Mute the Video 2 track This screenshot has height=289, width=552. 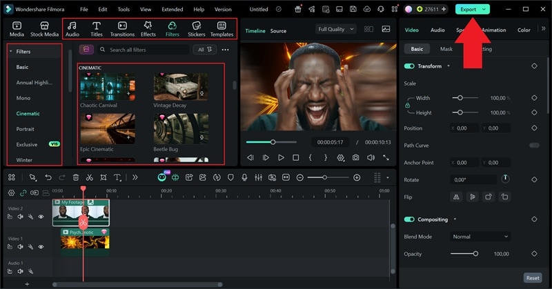[21, 217]
